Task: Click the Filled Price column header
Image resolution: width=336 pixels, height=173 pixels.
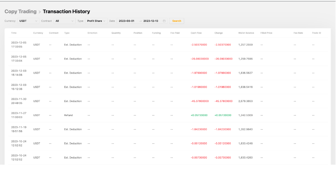Action: pos(266,33)
